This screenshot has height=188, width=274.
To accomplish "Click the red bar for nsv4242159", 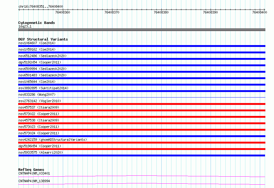I will click(x=142, y=143).
